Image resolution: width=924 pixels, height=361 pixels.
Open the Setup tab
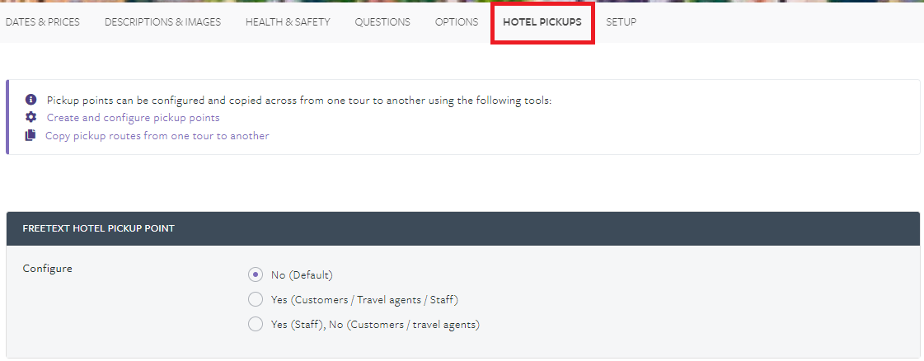(x=621, y=22)
